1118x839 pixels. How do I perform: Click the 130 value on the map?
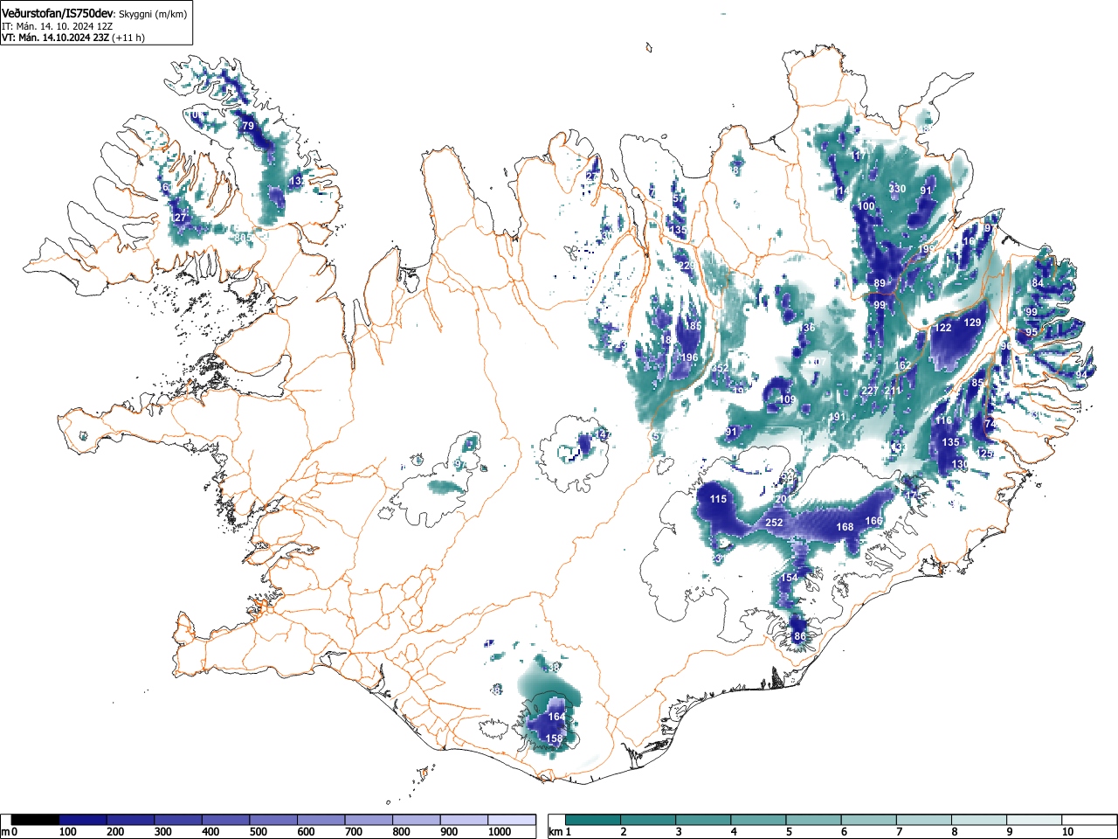(960, 464)
